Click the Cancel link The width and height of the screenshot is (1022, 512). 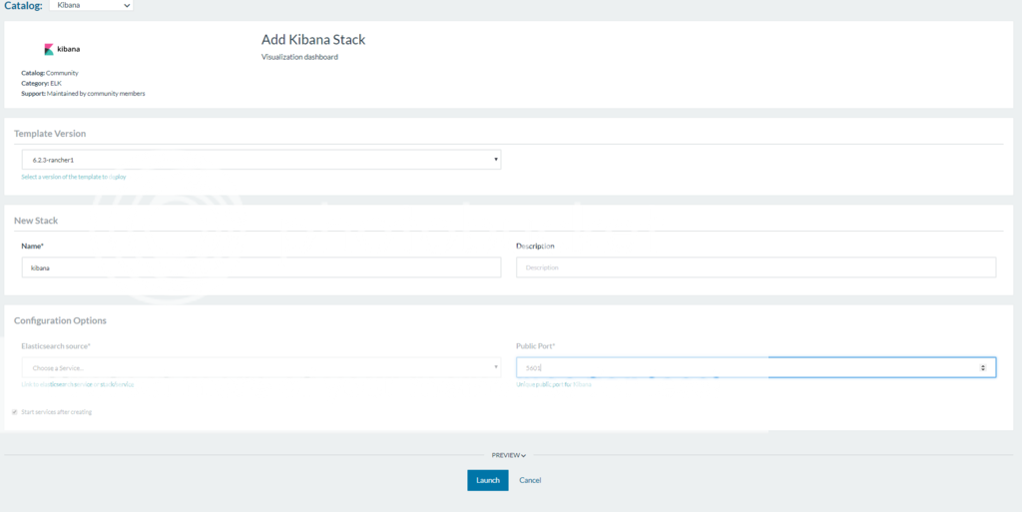tap(530, 480)
